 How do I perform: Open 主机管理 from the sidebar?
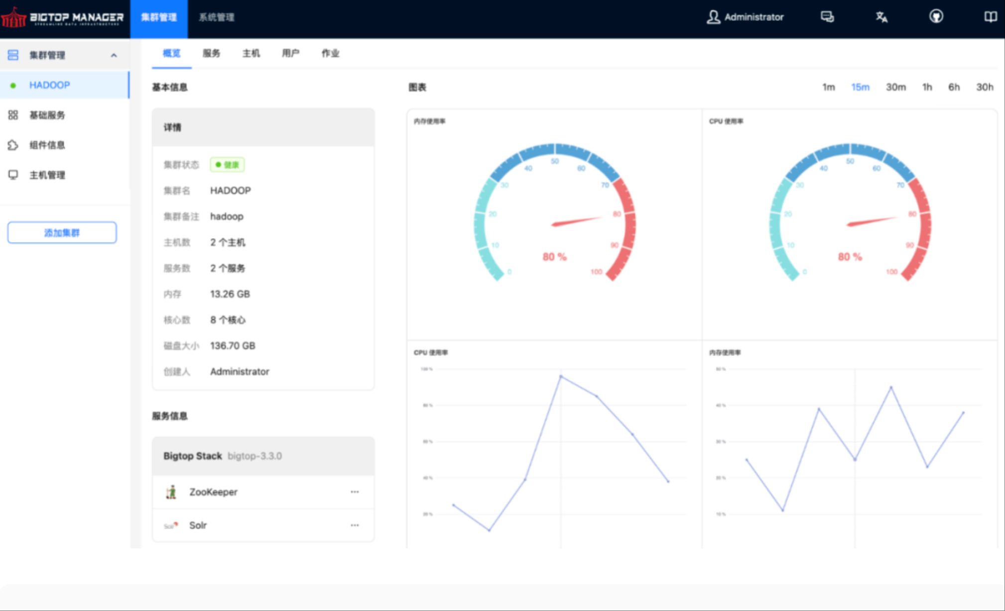47,175
